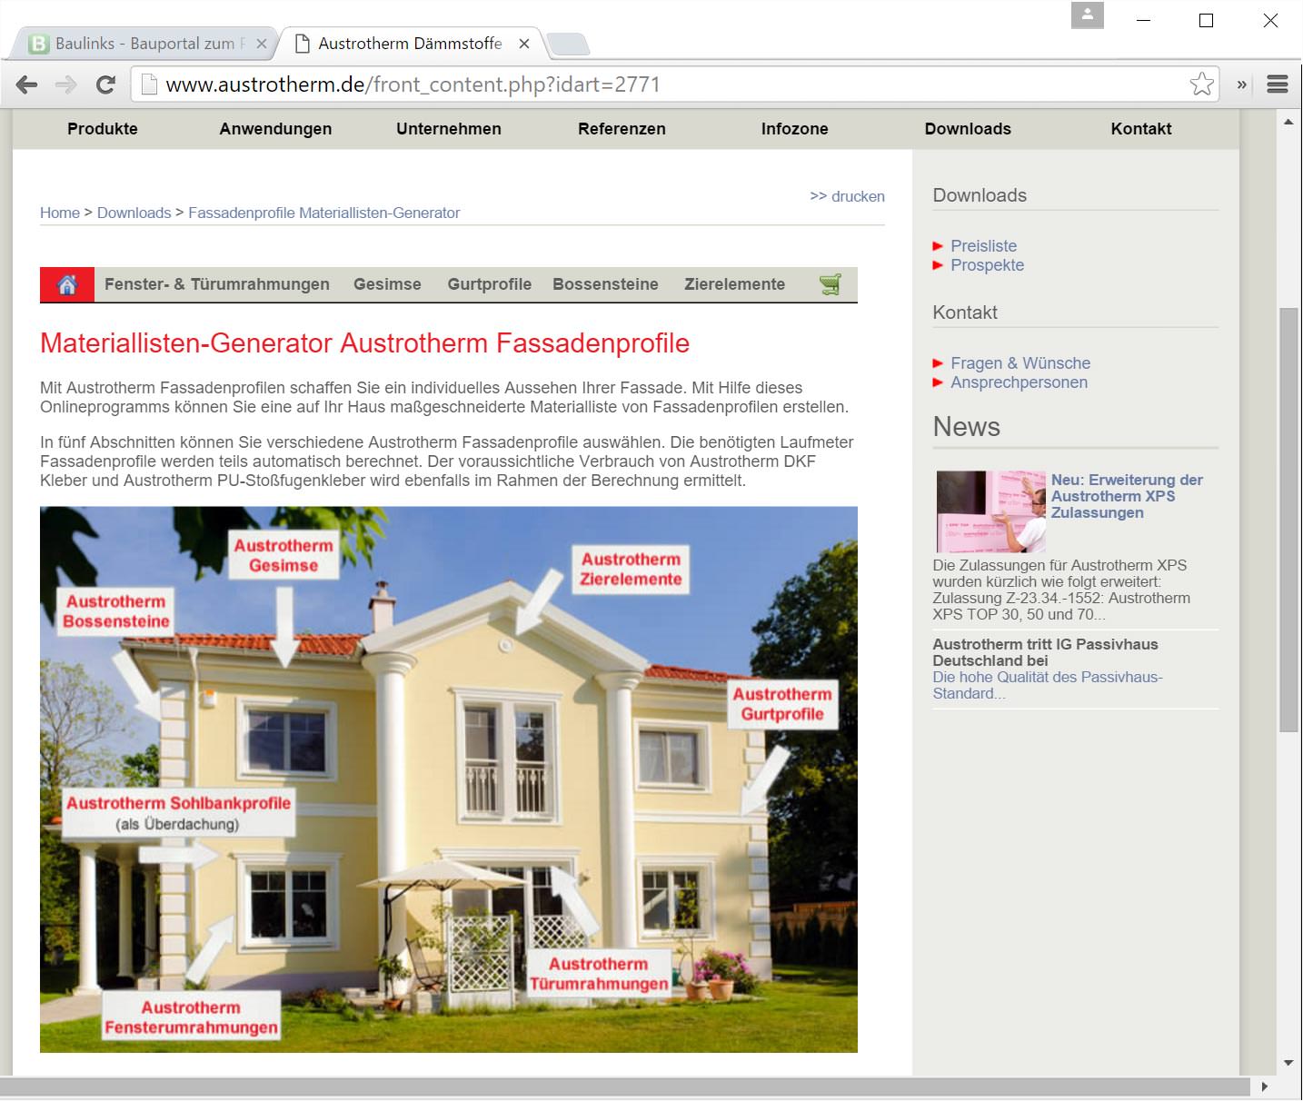Click the scroll down arrow
Viewport: 1303px width, 1101px height.
click(x=1288, y=1063)
